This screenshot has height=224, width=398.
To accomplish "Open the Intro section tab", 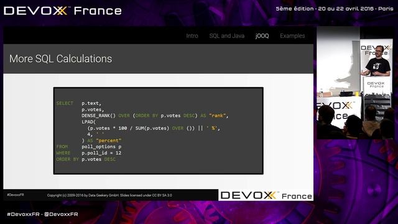I will coord(192,36).
